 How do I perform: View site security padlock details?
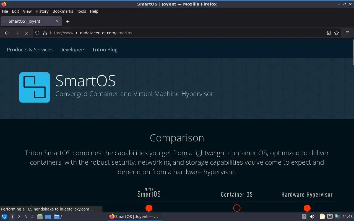[45, 33]
